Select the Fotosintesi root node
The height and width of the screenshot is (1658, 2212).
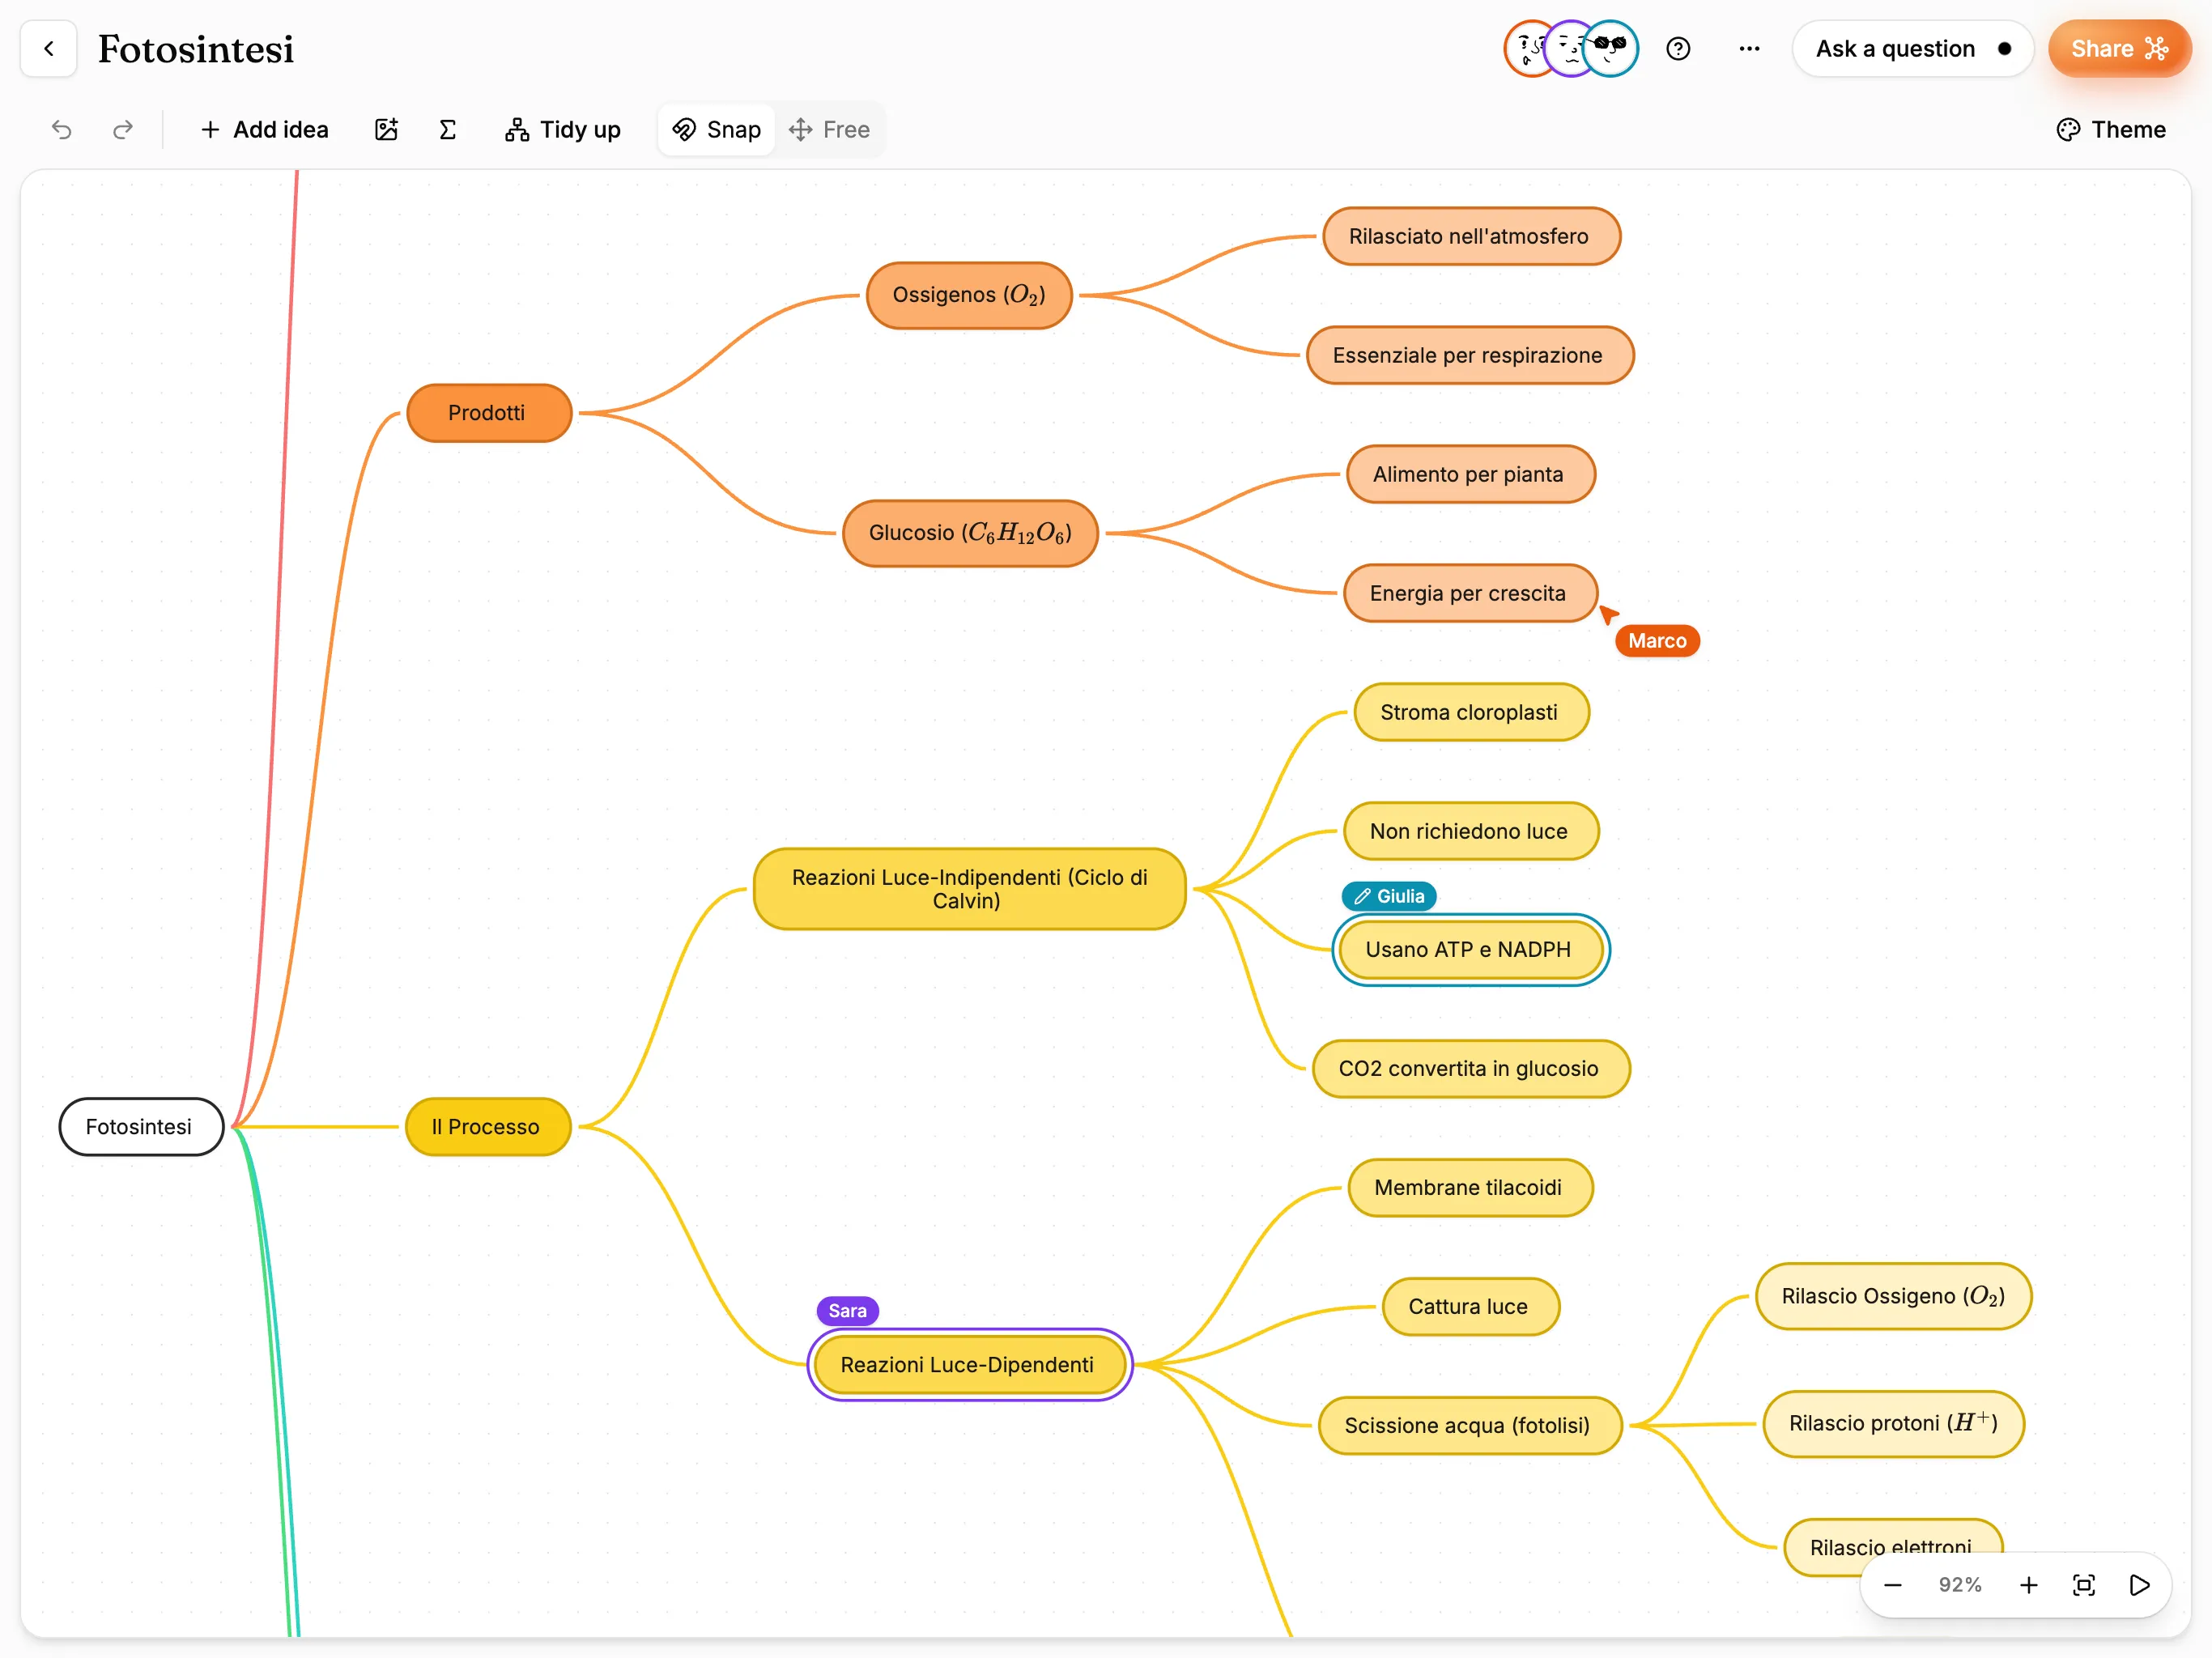[140, 1127]
